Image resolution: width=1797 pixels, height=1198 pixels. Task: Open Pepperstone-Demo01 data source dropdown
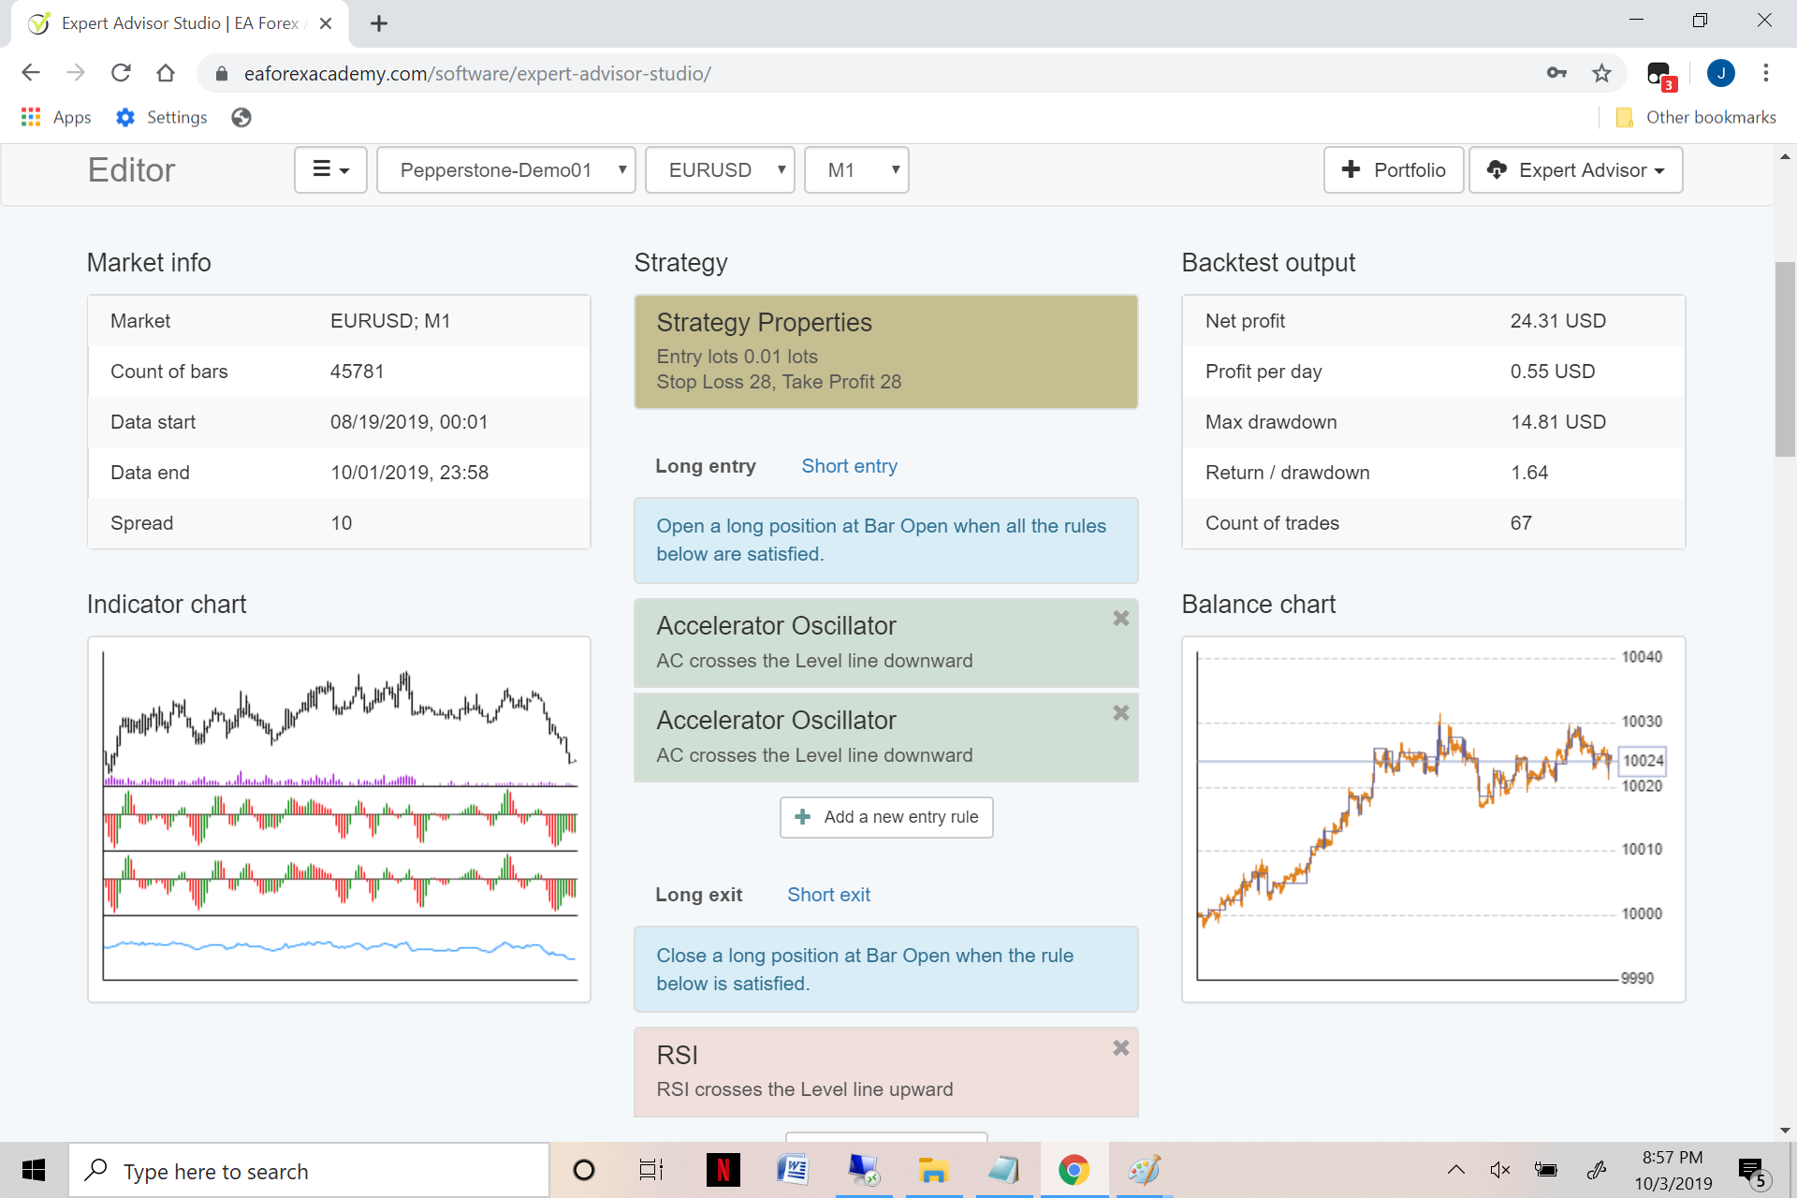click(505, 169)
